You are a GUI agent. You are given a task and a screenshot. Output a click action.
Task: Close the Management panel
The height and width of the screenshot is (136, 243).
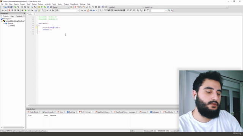24,14
